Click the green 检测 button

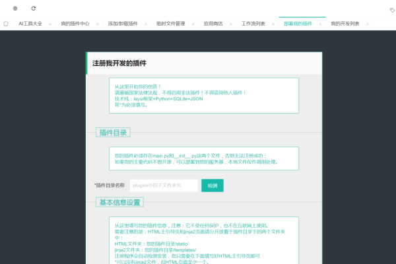[x=212, y=185]
